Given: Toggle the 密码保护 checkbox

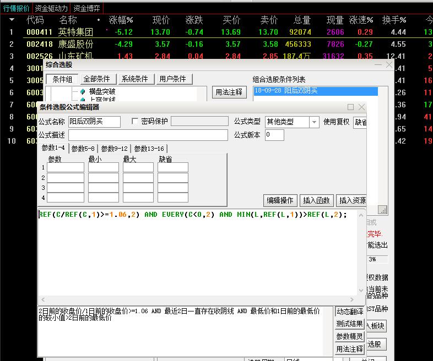Looking at the screenshot, I should point(136,122).
